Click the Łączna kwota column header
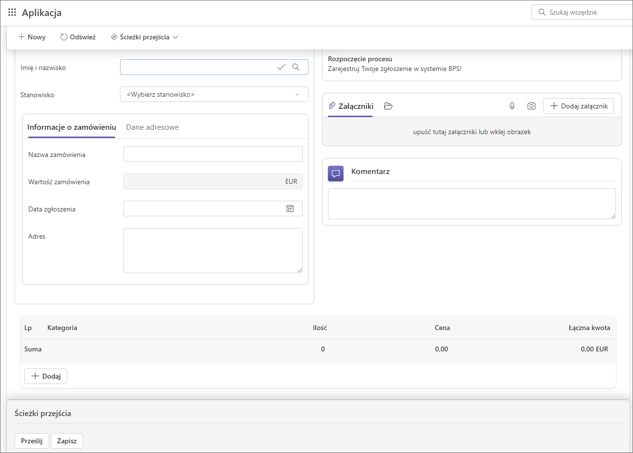 589,328
